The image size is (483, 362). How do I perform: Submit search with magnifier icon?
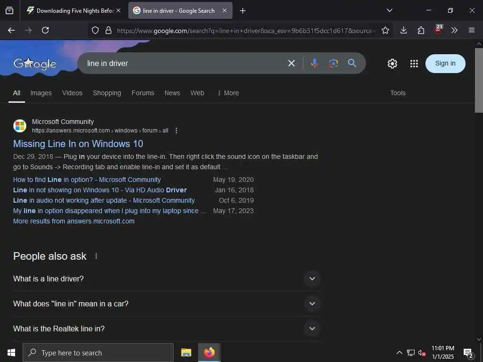click(352, 63)
